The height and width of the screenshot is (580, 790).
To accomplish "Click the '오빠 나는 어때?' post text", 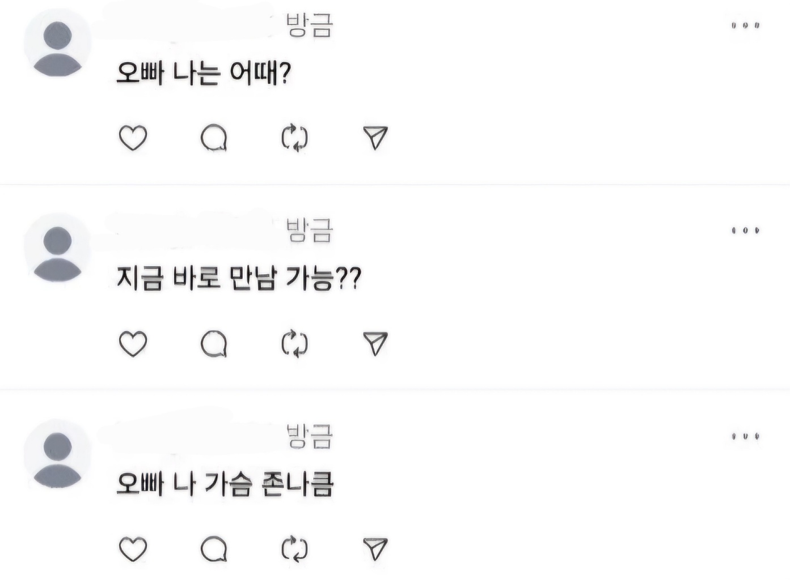I will pos(203,73).
